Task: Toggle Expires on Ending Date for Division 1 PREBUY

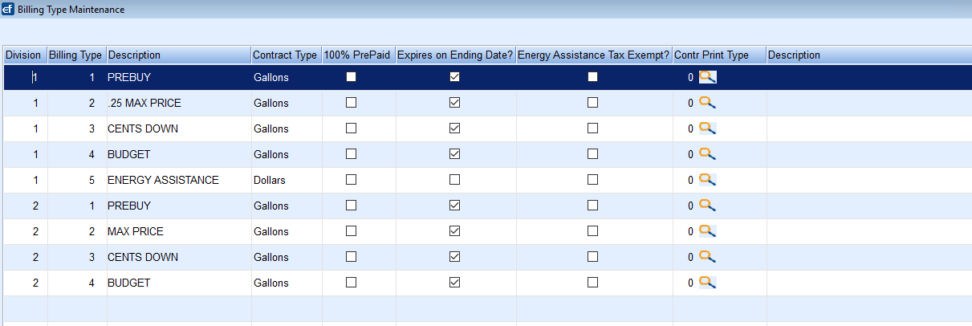Action: (x=454, y=77)
